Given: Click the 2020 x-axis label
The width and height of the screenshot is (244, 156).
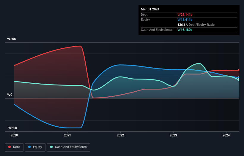Looking at the screenshot, I should click(14, 135).
